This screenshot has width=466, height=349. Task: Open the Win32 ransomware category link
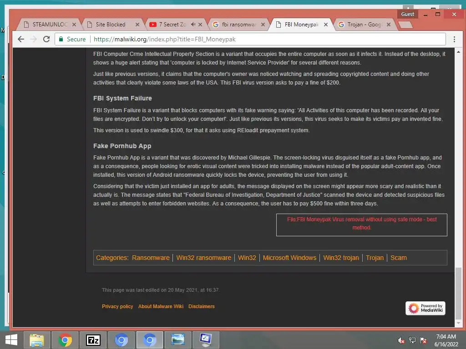tap(203, 258)
